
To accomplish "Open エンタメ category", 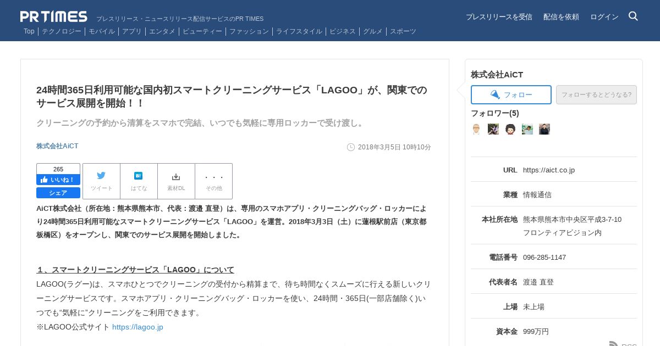I will point(162,31).
